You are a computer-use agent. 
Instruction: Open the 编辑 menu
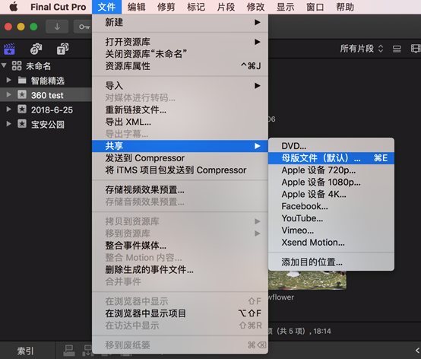click(x=136, y=7)
